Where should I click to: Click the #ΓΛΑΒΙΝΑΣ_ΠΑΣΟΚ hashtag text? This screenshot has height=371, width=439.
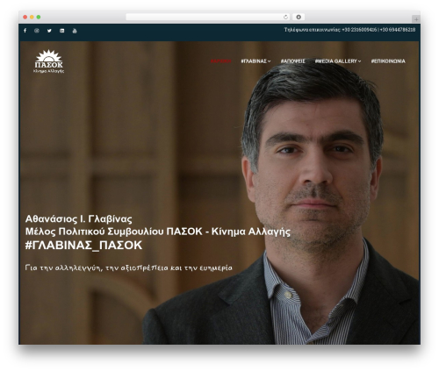tap(83, 245)
